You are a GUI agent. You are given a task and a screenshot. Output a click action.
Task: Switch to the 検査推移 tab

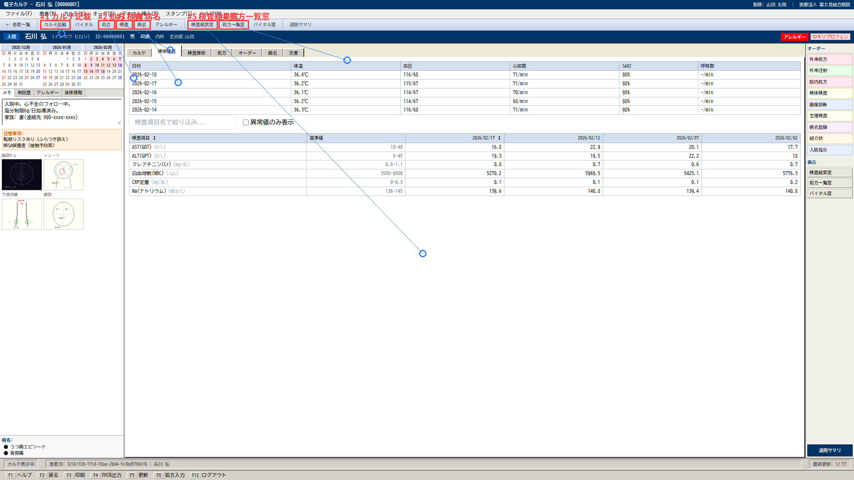pos(196,53)
